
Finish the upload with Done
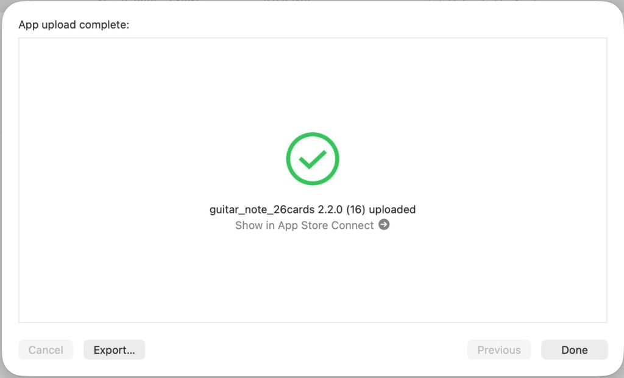[574, 350]
